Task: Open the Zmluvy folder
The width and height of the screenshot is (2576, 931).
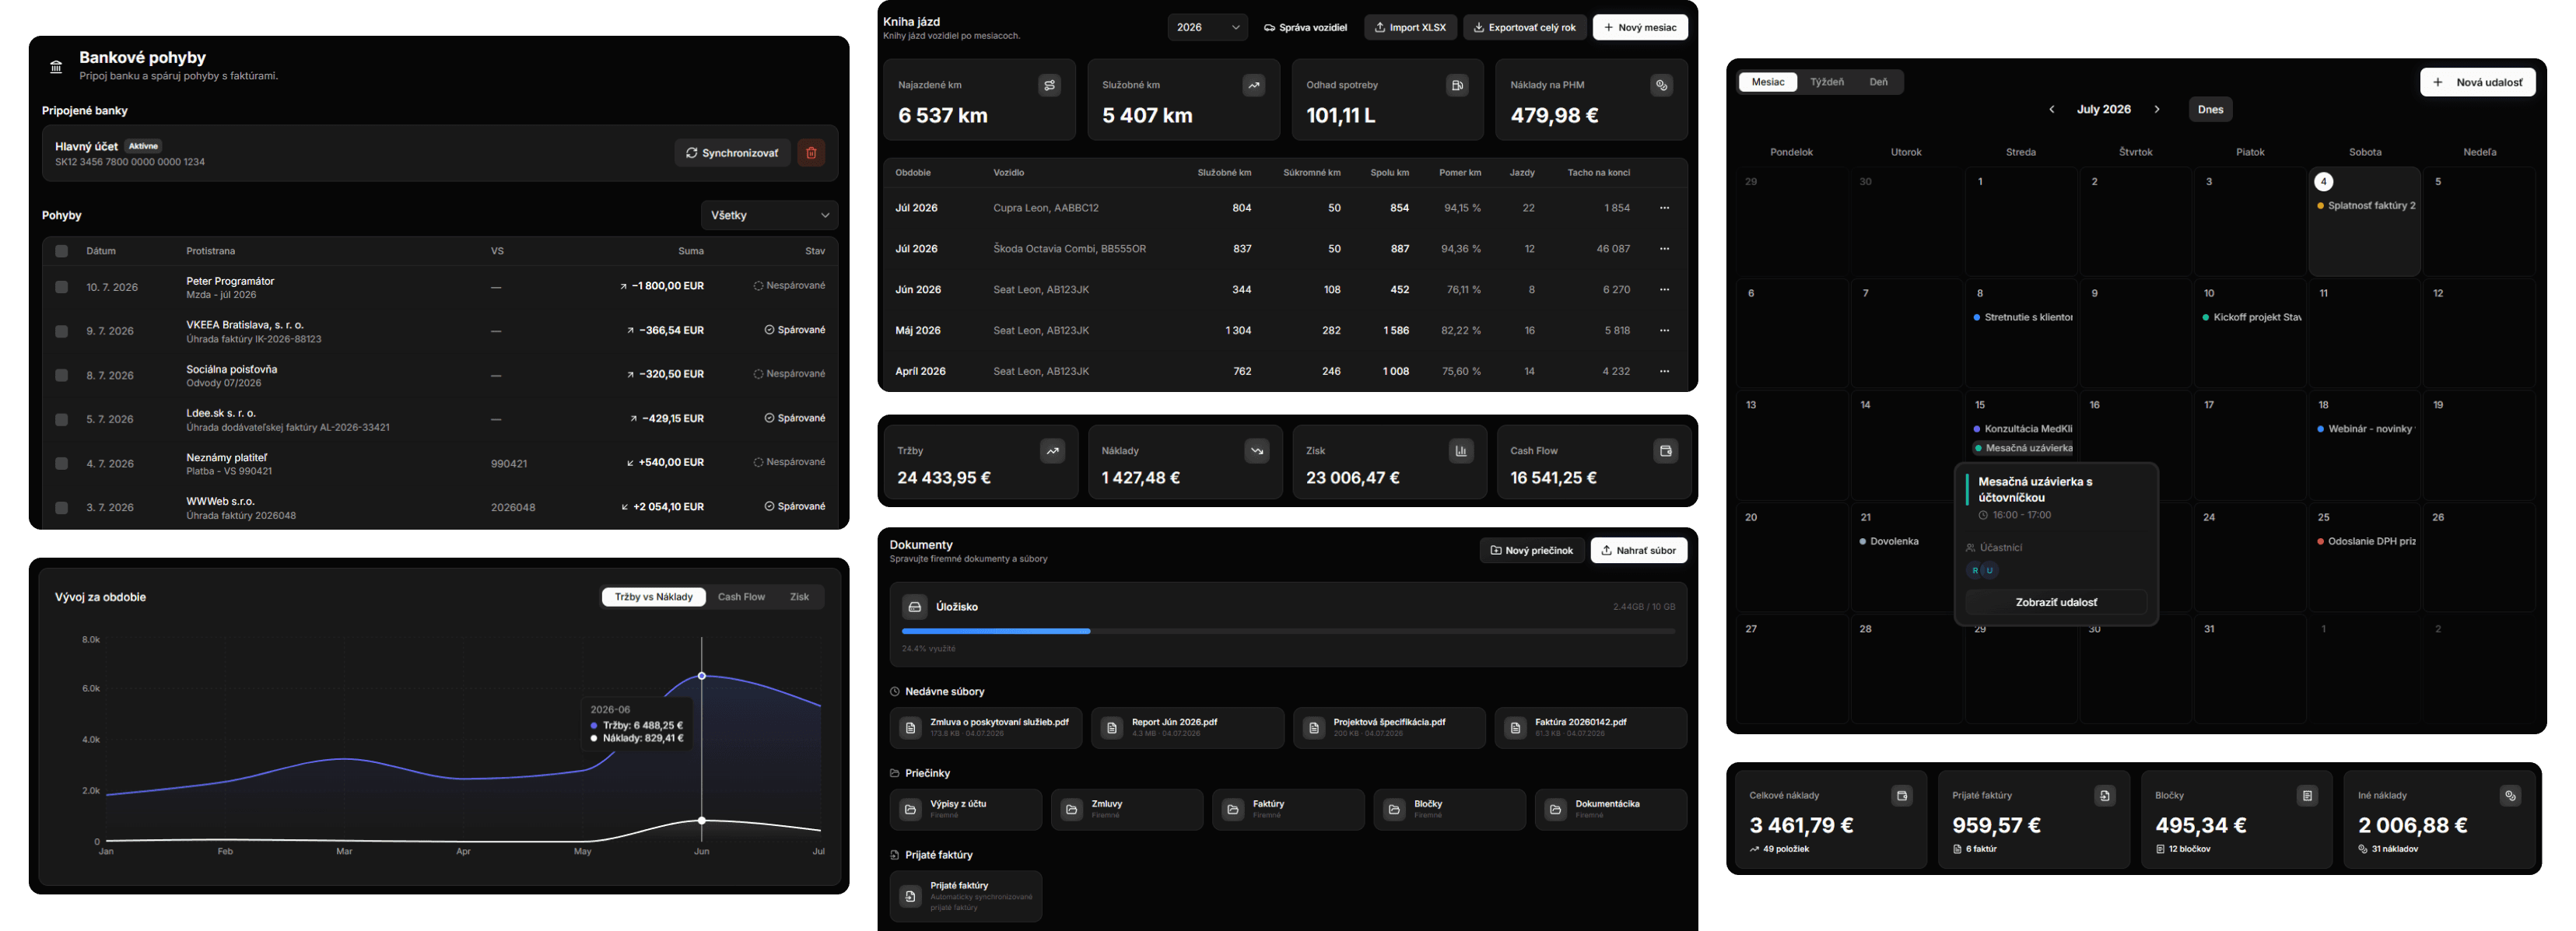Action: [x=1127, y=809]
